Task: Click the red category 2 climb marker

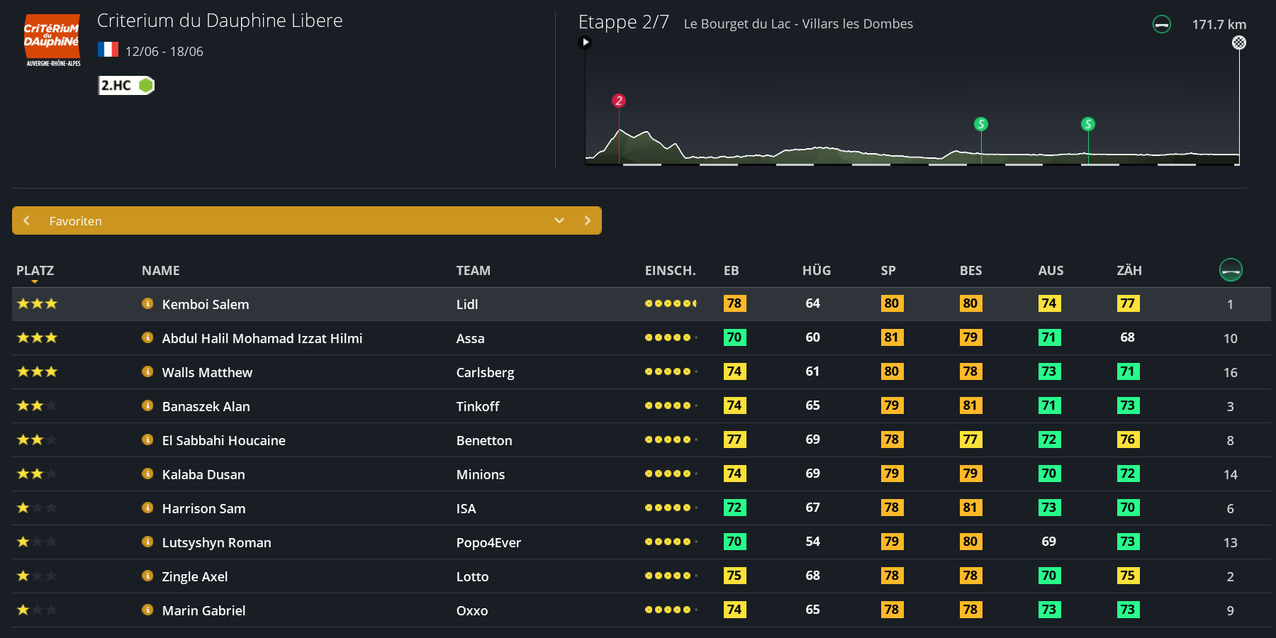Action: tap(618, 101)
